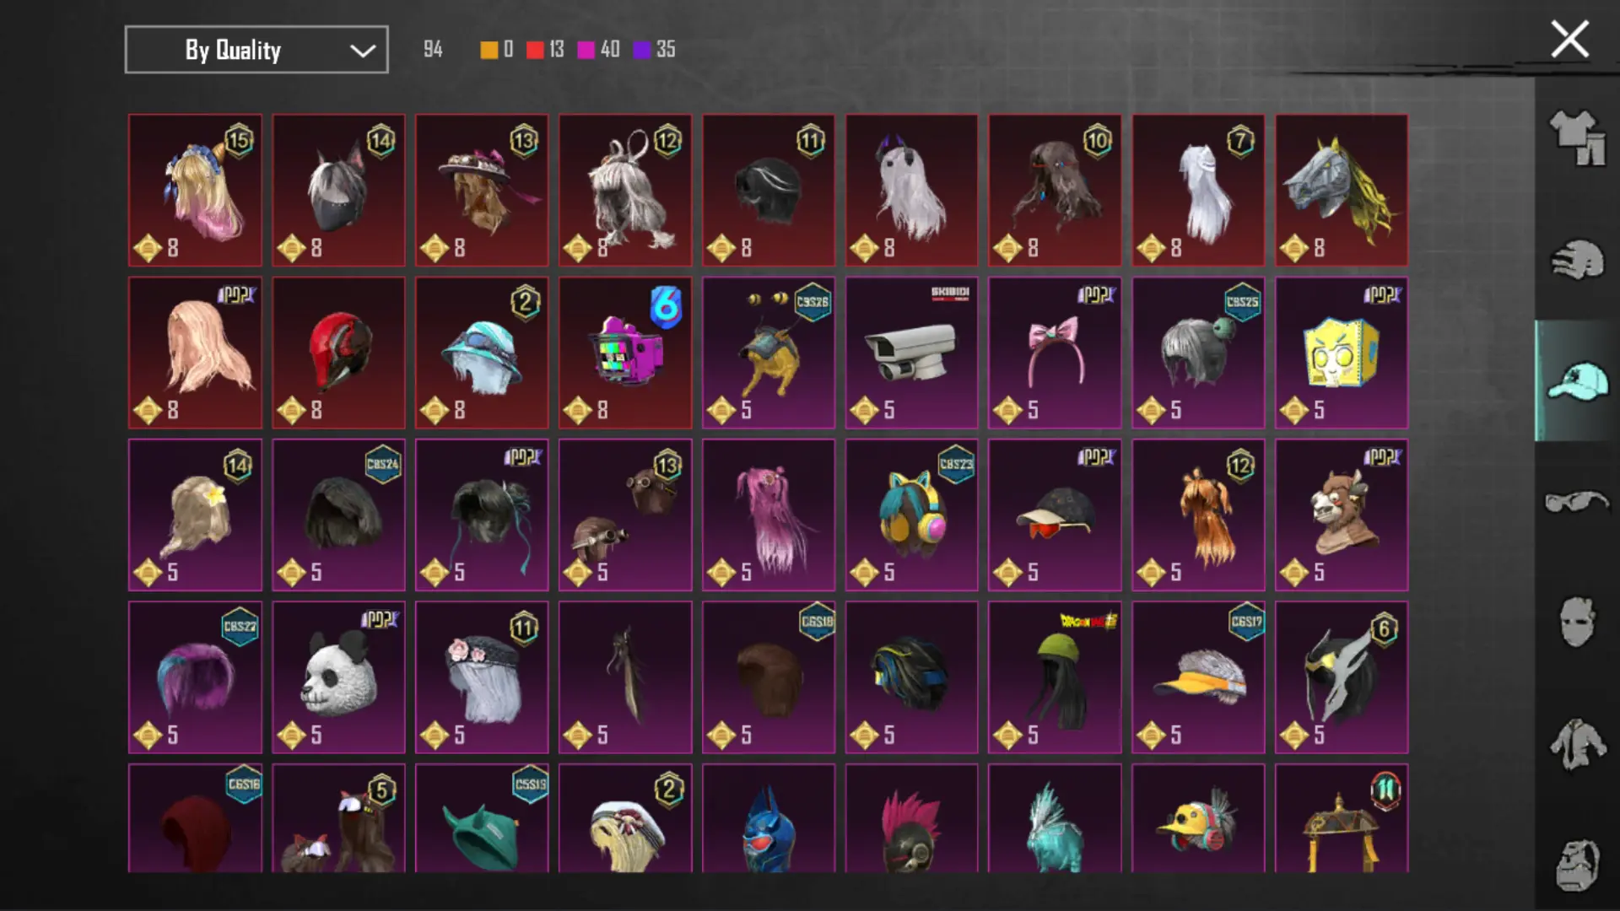Filter by pink quality swatch showing 40
This screenshot has height=911, width=1620.
tap(598, 50)
